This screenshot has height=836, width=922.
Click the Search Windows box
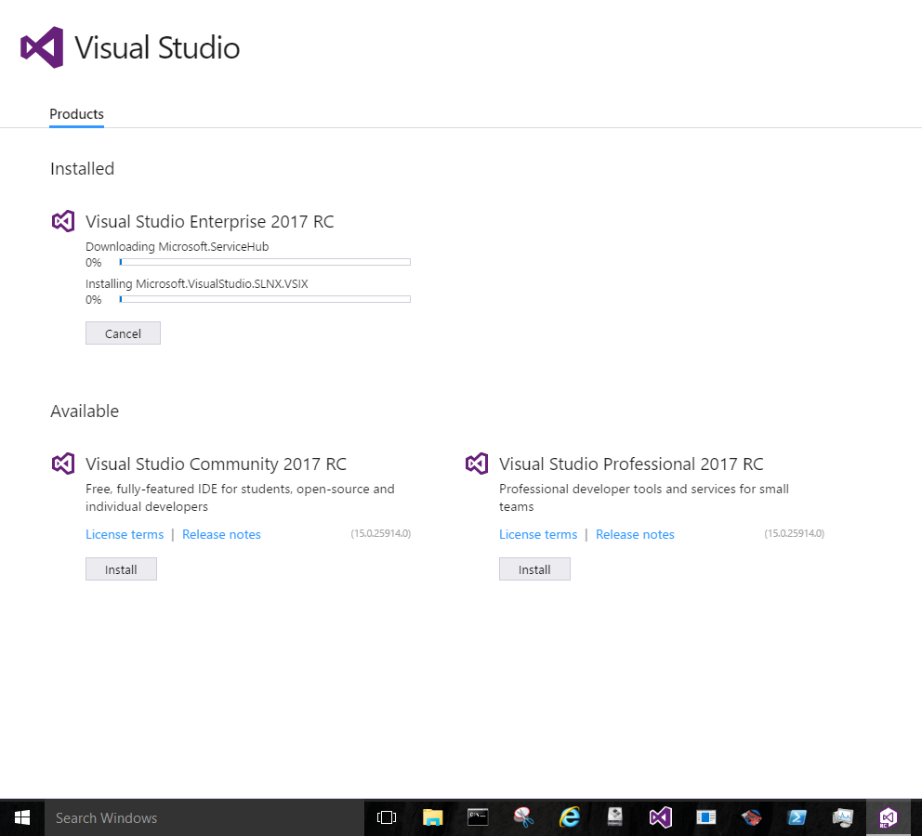click(204, 817)
